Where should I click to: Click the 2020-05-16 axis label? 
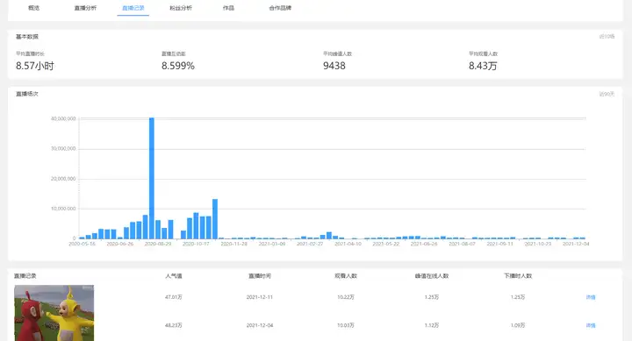pyautogui.click(x=82, y=244)
